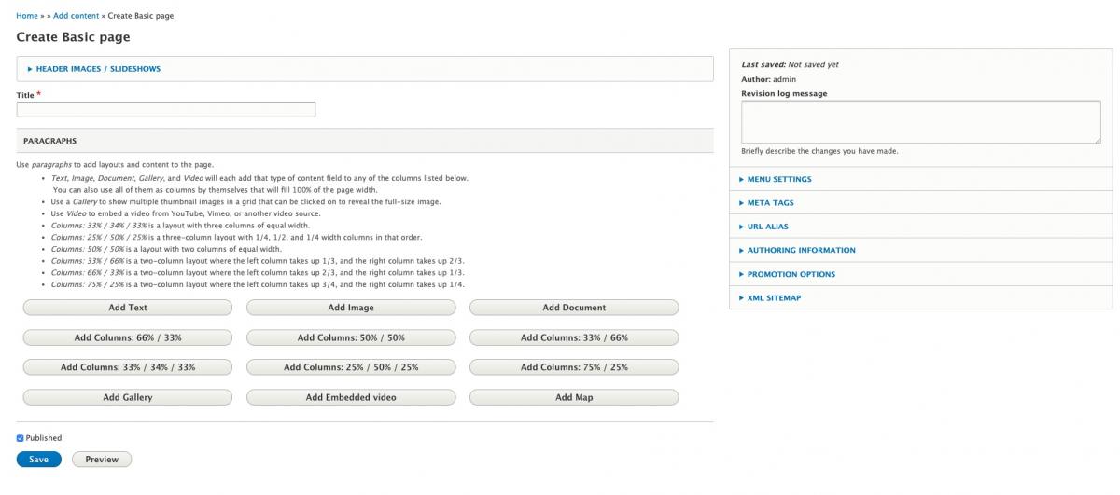Preview the page
Image resolution: width=1120 pixels, height=495 pixels.
pos(102,460)
